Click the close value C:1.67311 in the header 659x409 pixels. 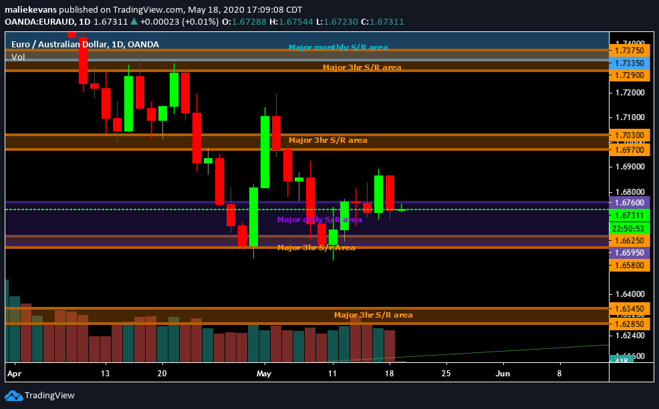click(x=382, y=21)
